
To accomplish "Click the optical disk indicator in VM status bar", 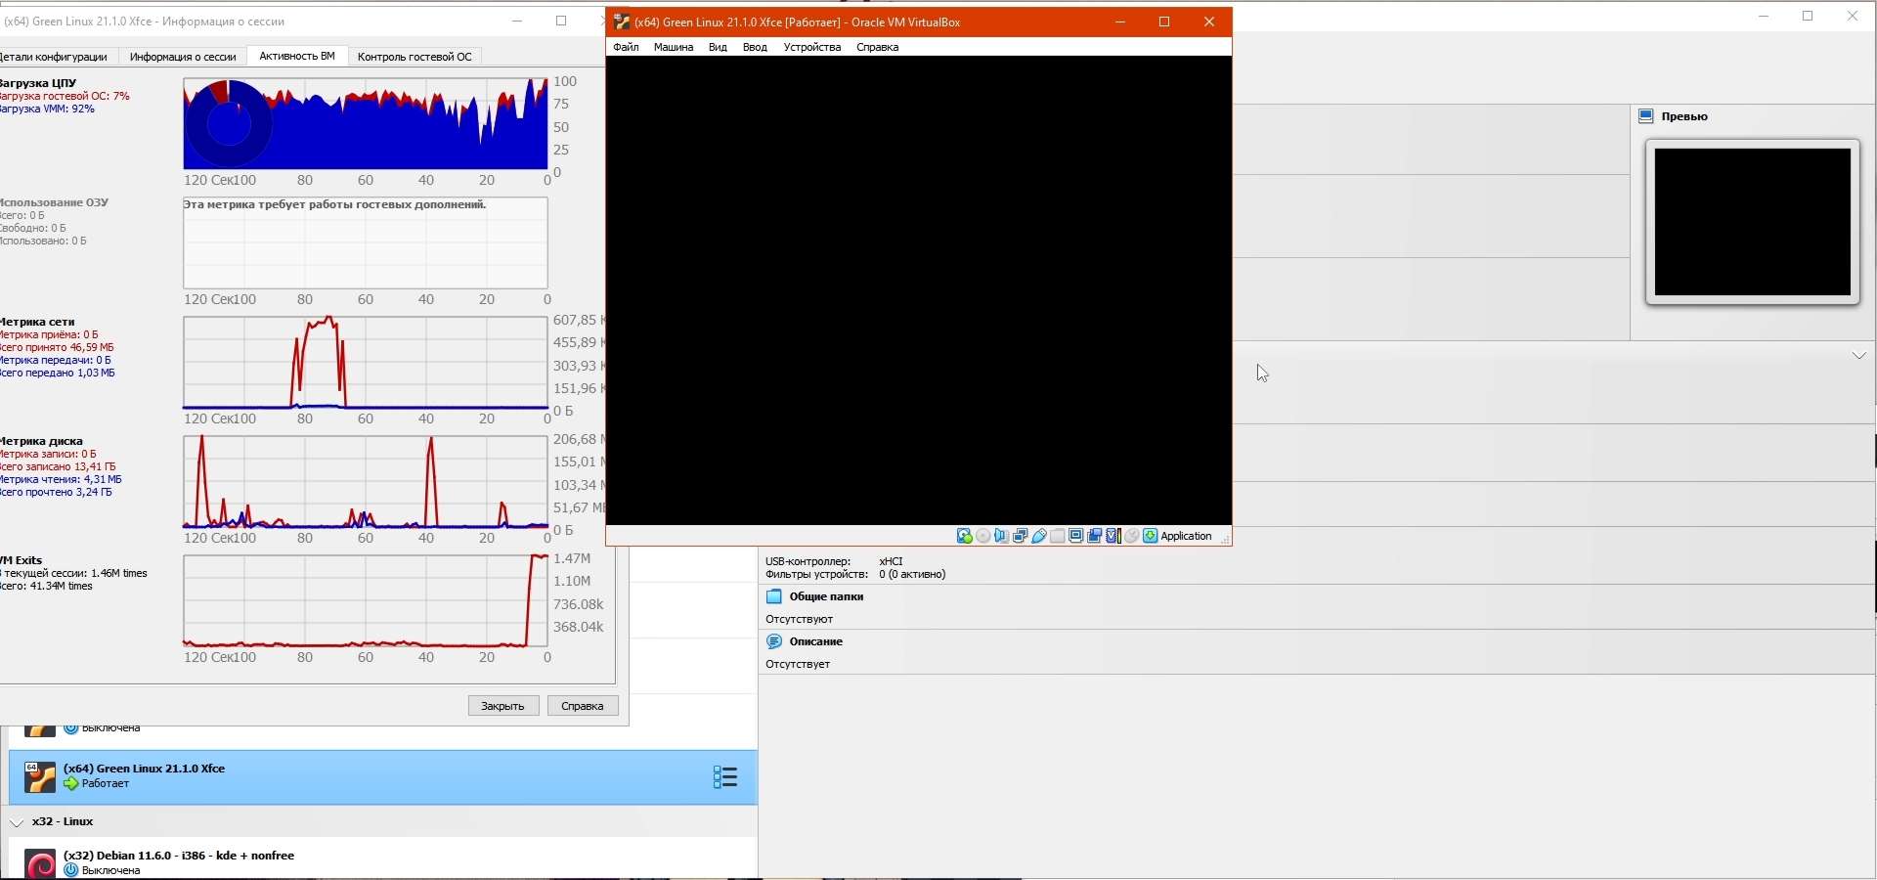I will point(983,536).
